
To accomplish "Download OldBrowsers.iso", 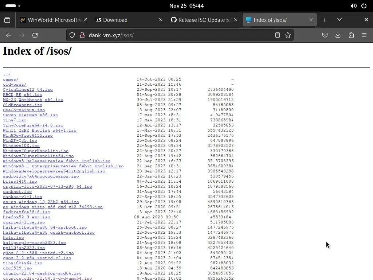I will point(23,105).
